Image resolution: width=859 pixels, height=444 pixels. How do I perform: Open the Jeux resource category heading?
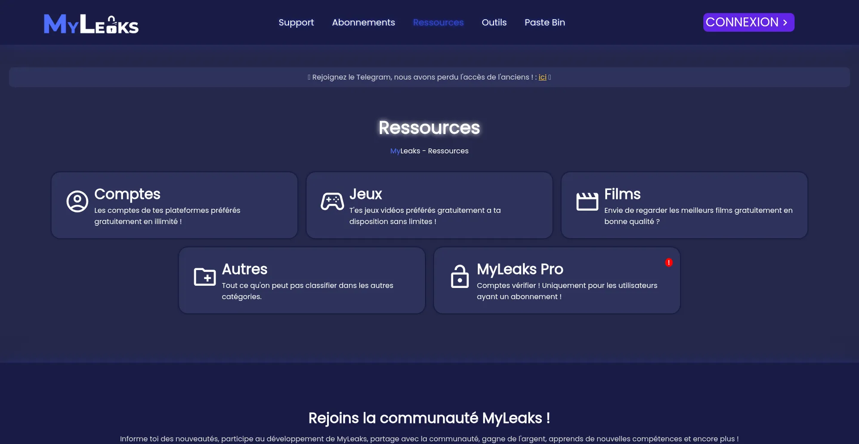[x=366, y=194]
